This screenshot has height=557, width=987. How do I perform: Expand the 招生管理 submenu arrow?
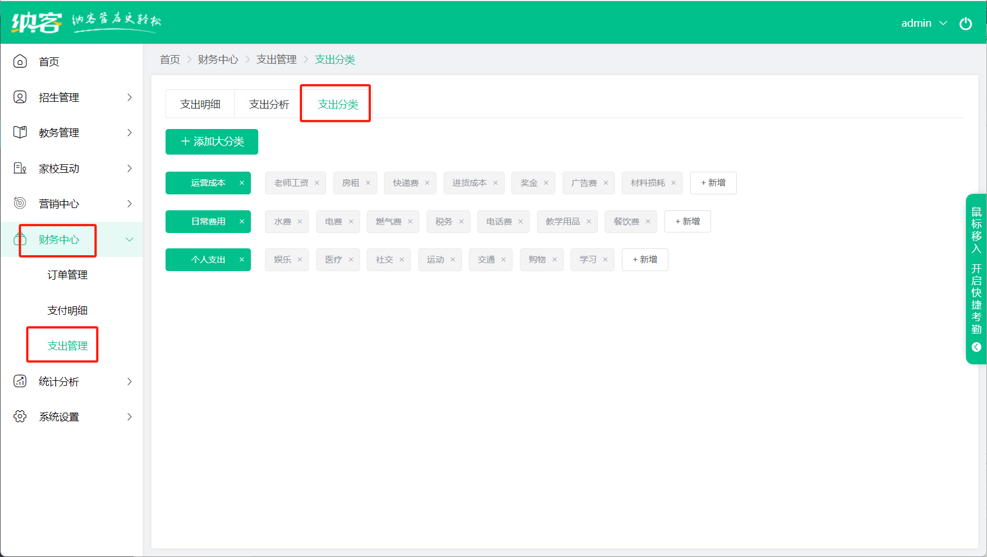(129, 97)
